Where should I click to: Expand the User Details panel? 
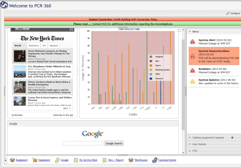click(190, 144)
